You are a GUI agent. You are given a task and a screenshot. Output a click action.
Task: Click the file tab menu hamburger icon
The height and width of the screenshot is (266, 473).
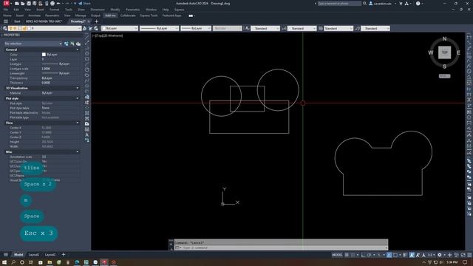(x=6, y=21)
